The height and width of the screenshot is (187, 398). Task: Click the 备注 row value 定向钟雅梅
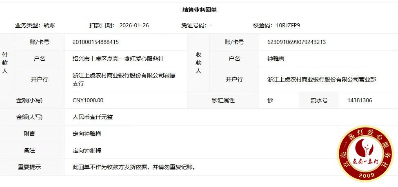coord(87,150)
